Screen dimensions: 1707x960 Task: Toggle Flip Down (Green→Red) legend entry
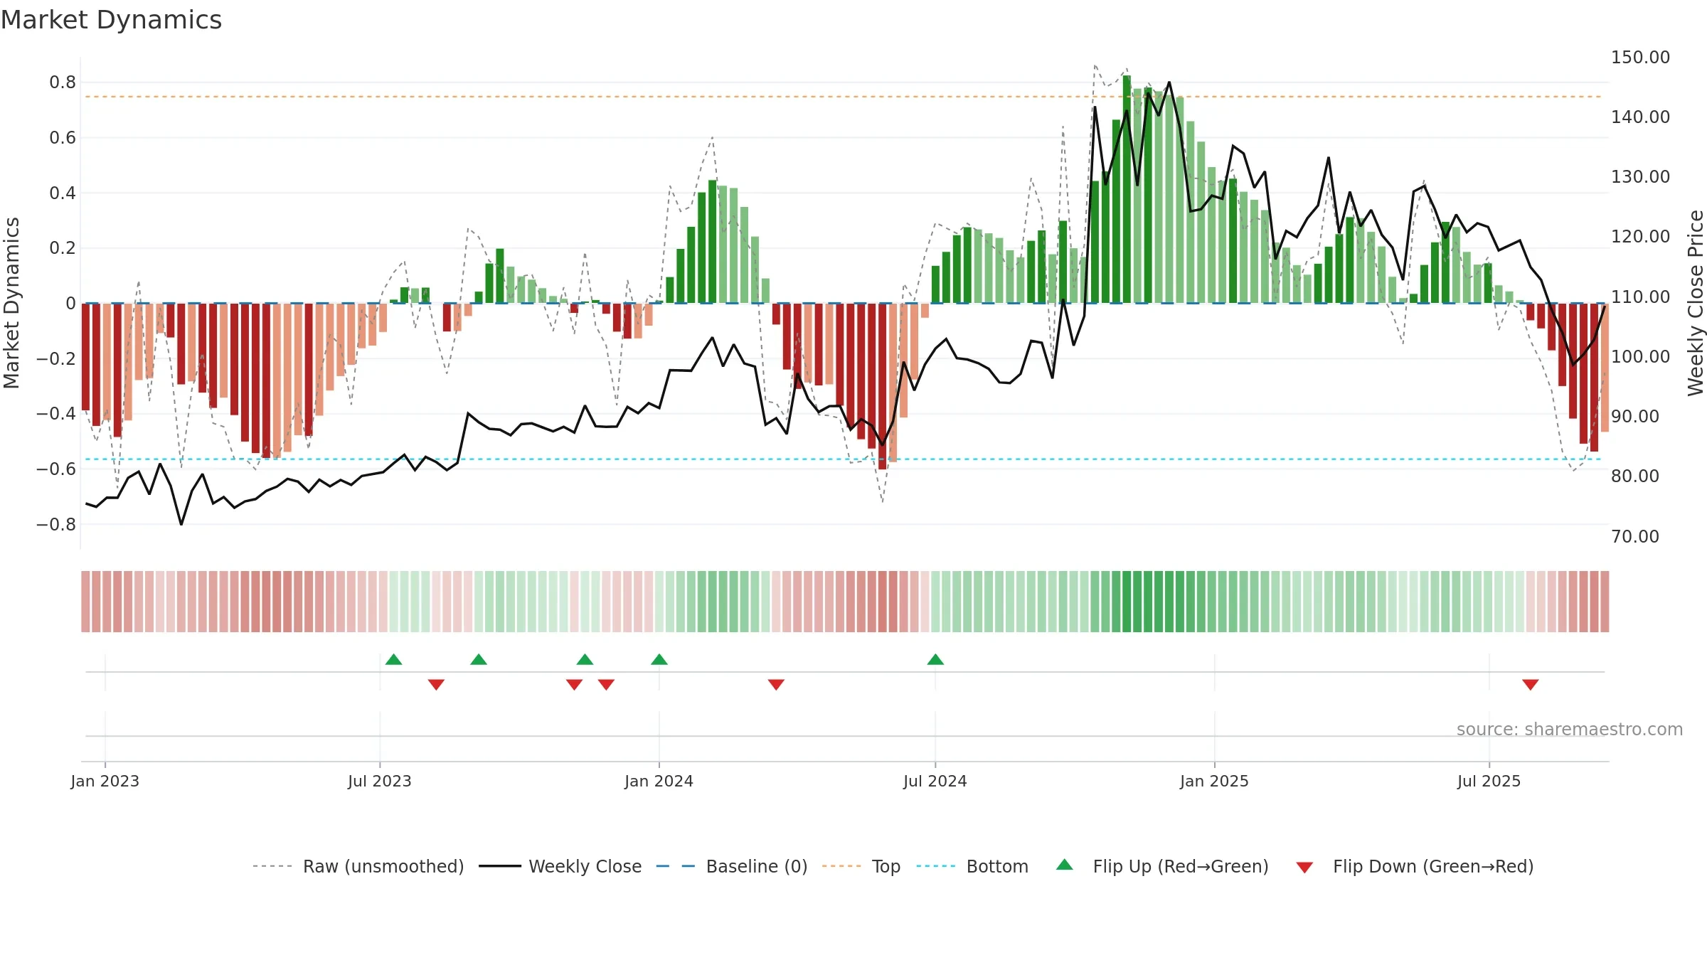click(x=1415, y=866)
